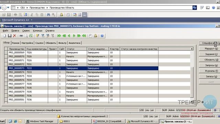Click the Маршрут (b) button
The image size is (220, 124).
209,49
